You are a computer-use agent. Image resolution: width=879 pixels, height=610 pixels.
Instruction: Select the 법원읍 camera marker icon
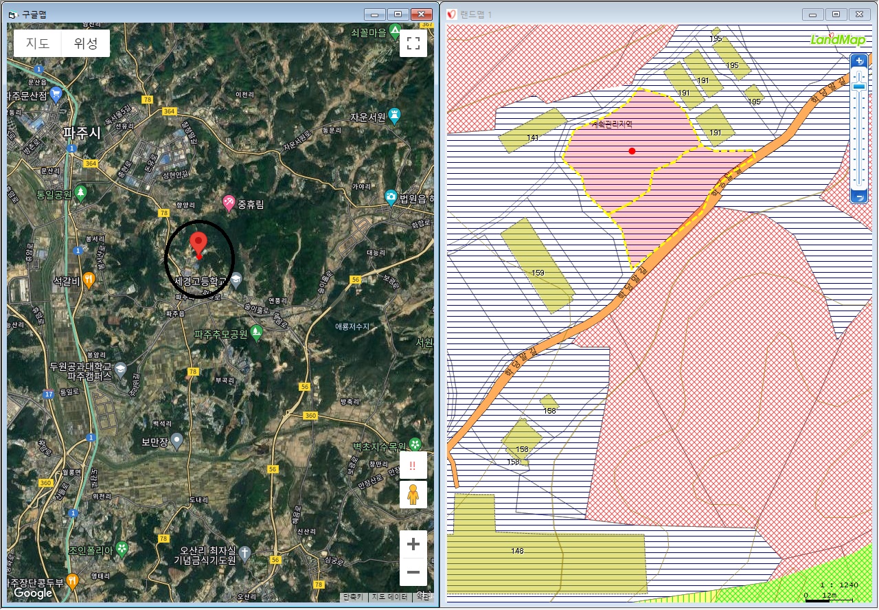(391, 198)
